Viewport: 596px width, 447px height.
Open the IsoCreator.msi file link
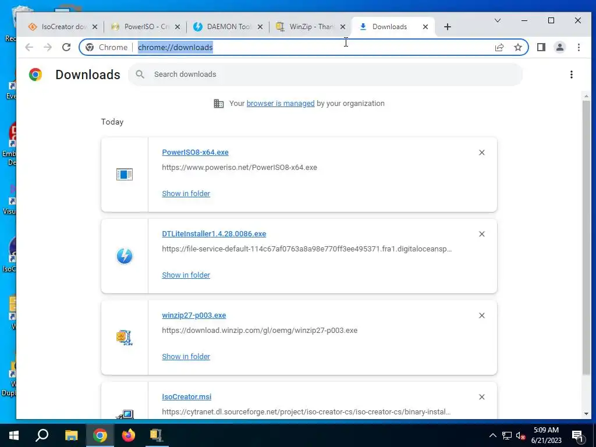(x=187, y=396)
